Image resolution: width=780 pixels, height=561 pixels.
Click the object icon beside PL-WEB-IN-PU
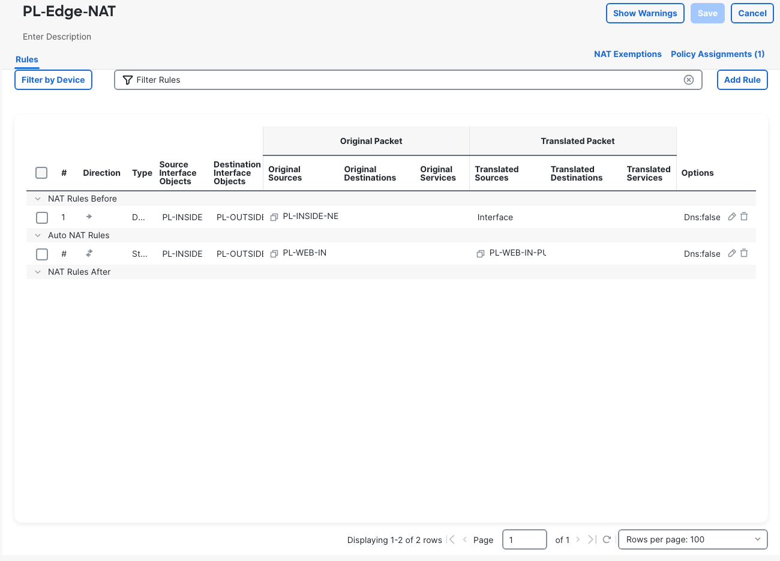click(x=481, y=254)
